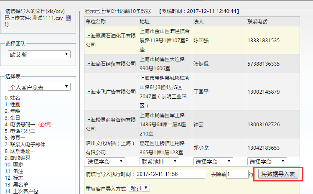The height and width of the screenshot is (194, 313).
Task: Click the 上海麦飞广告有限公司 company cell
Action: [x=111, y=92]
